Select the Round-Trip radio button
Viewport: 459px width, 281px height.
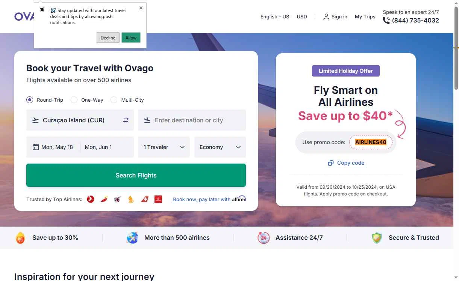(30, 100)
